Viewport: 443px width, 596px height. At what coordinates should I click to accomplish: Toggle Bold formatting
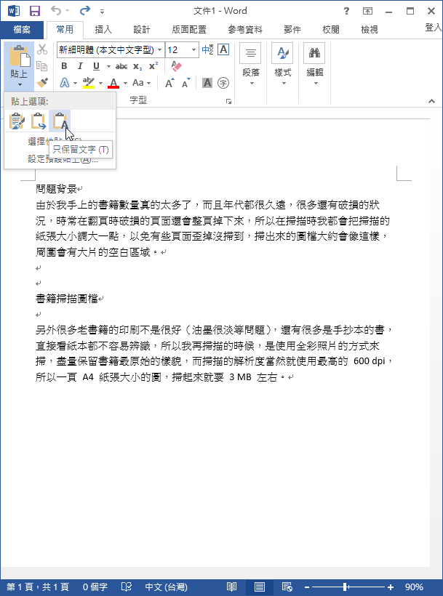coord(64,66)
